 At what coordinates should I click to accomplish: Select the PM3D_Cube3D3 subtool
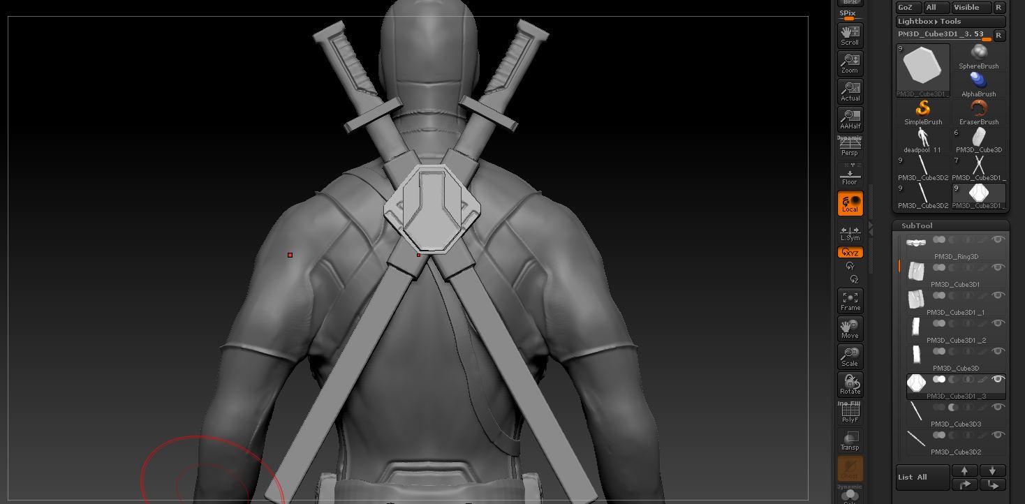956,415
